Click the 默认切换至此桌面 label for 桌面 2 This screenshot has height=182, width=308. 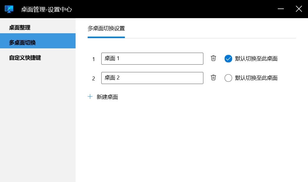pyautogui.click(x=256, y=78)
